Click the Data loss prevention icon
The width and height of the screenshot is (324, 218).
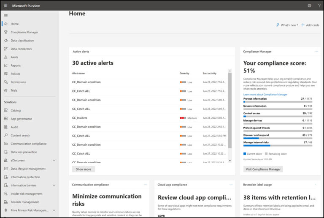pos(6,152)
